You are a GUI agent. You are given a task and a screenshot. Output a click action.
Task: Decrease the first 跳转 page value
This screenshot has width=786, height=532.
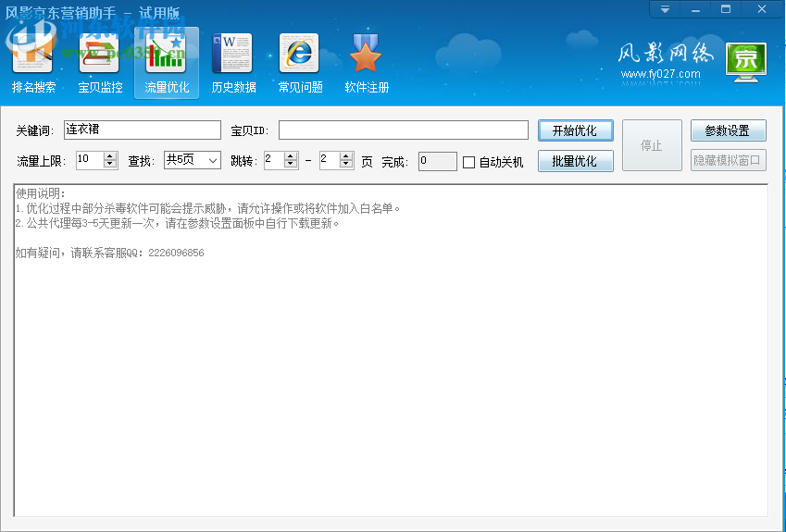coord(291,165)
